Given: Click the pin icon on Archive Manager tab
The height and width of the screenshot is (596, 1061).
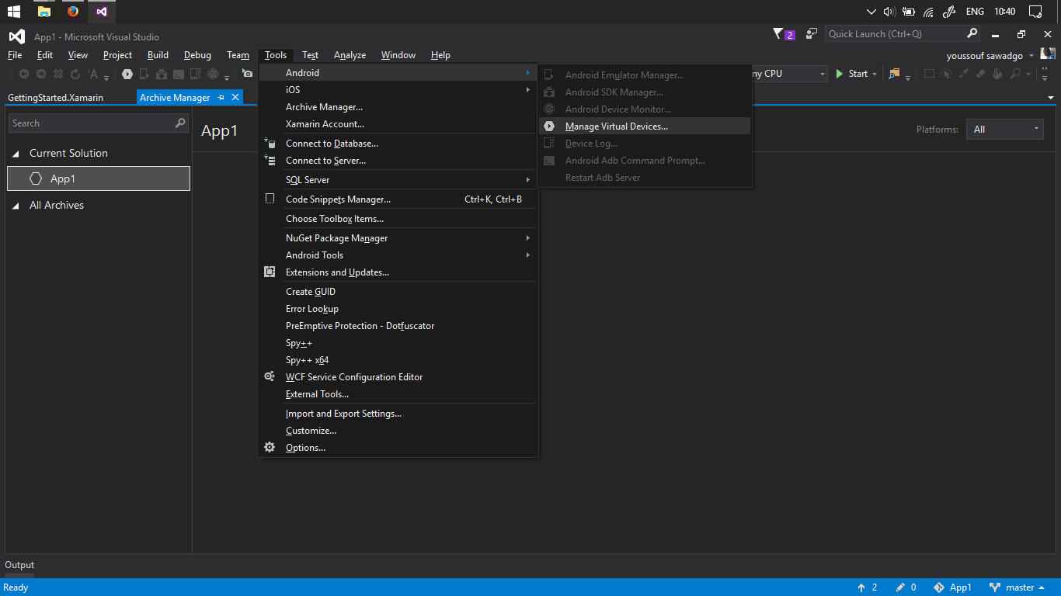Looking at the screenshot, I should coord(221,98).
